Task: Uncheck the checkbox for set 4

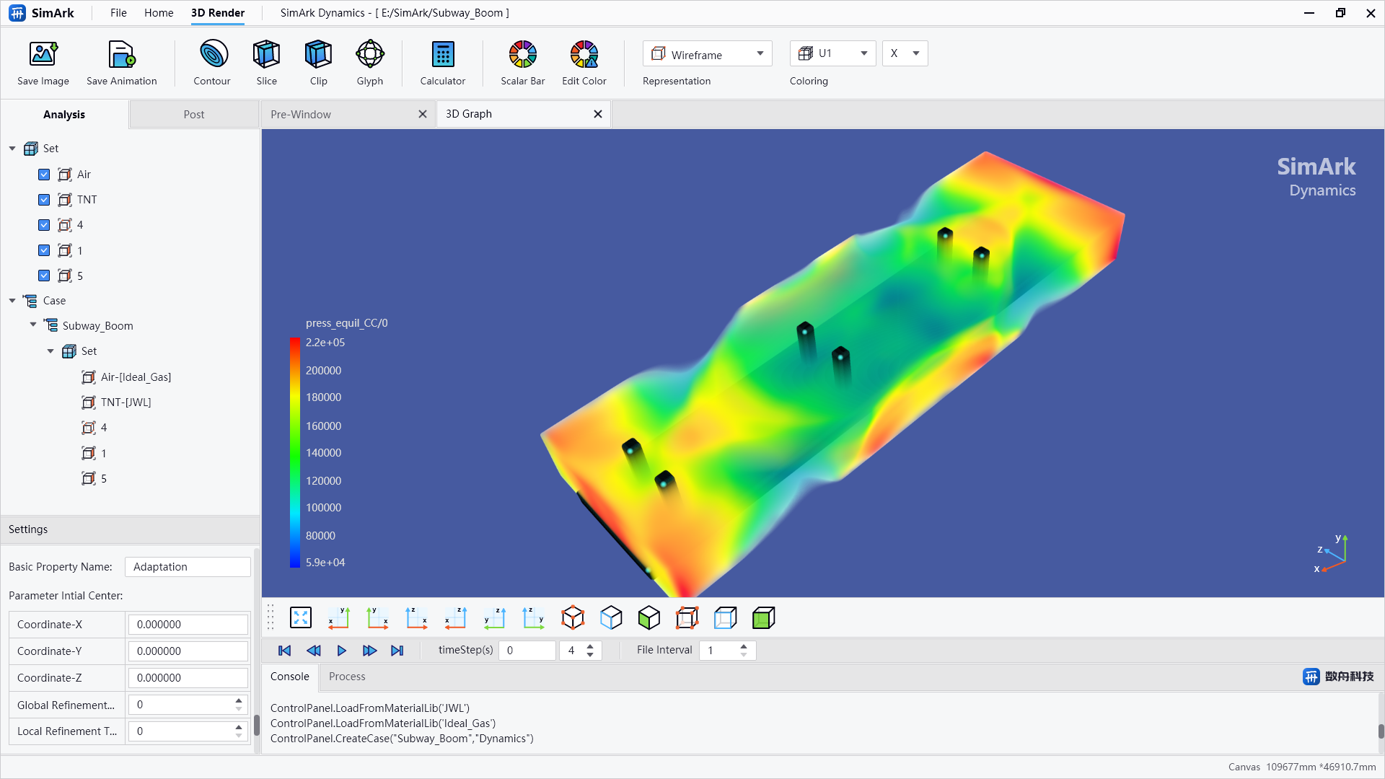Action: (44, 225)
